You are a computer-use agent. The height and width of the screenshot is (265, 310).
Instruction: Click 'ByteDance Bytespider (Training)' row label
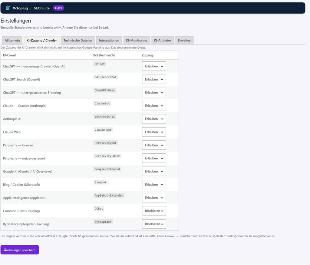point(26,224)
